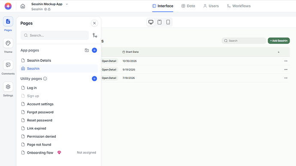Viewport: 296px width, 166px height.
Task: Focus the Pages search field
Action: click(54, 35)
